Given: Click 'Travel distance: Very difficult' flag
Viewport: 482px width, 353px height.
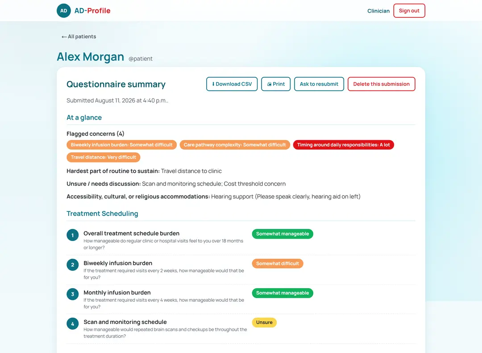Looking at the screenshot, I should coord(103,157).
